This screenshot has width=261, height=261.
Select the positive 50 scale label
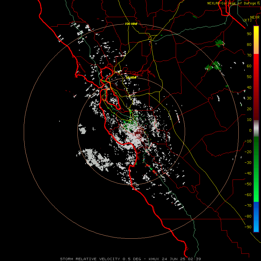pyautogui.click(x=249, y=77)
